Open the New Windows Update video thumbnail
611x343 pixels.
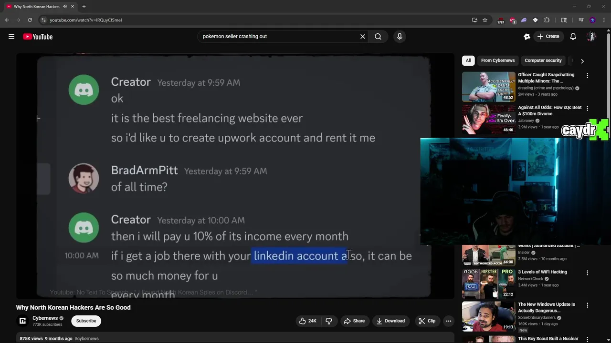489,316
